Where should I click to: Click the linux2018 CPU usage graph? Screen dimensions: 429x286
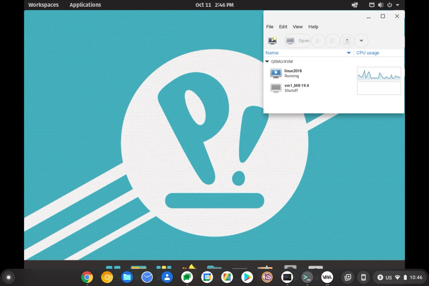point(379,73)
